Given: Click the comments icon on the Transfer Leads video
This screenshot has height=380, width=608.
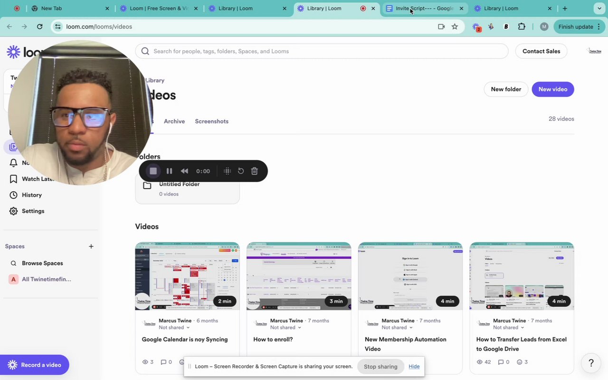Looking at the screenshot, I should tap(501, 362).
